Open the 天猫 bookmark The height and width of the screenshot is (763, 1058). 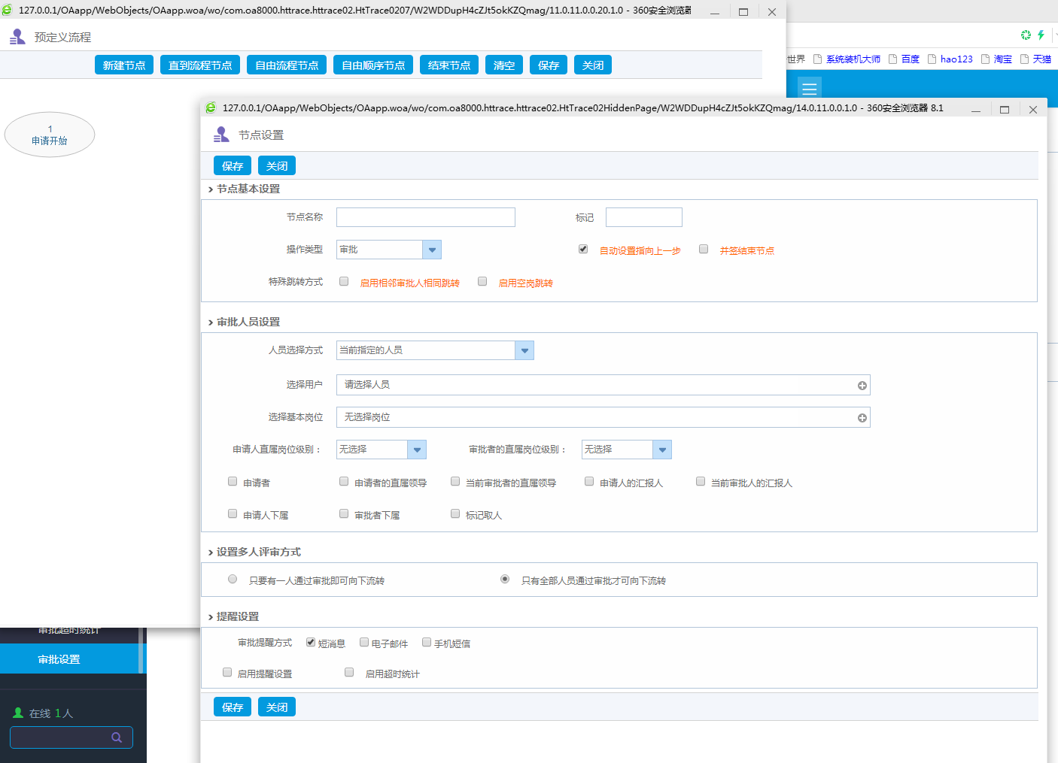click(1035, 59)
